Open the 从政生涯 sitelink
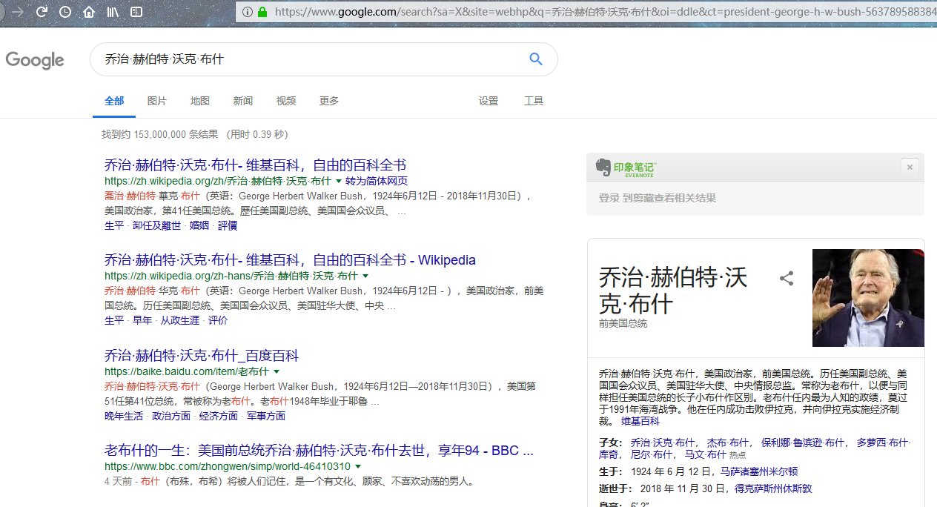This screenshot has height=507, width=937. (180, 320)
